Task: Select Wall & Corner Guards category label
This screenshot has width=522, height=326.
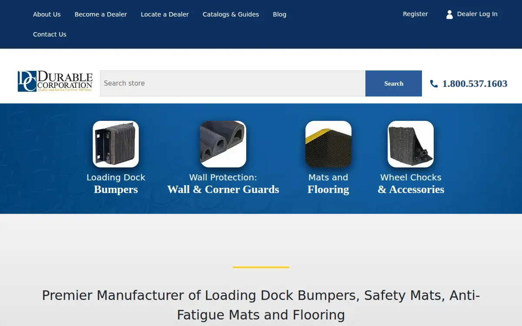Action: 223,183
